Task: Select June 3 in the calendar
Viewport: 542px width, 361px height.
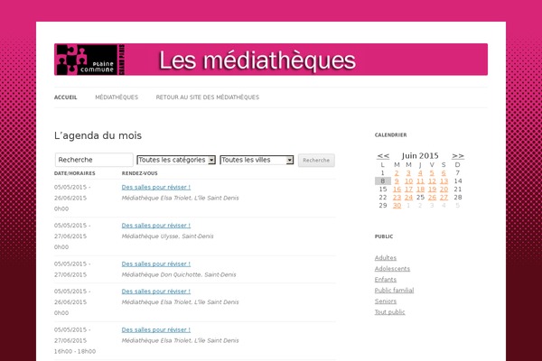Action: click(408, 173)
